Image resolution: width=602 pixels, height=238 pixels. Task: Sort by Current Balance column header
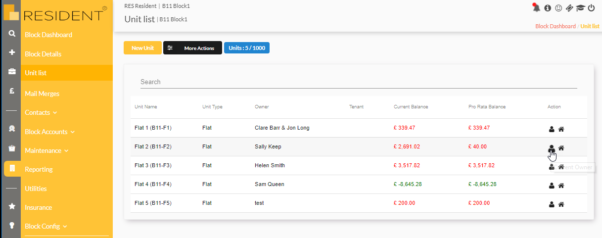coord(411,107)
